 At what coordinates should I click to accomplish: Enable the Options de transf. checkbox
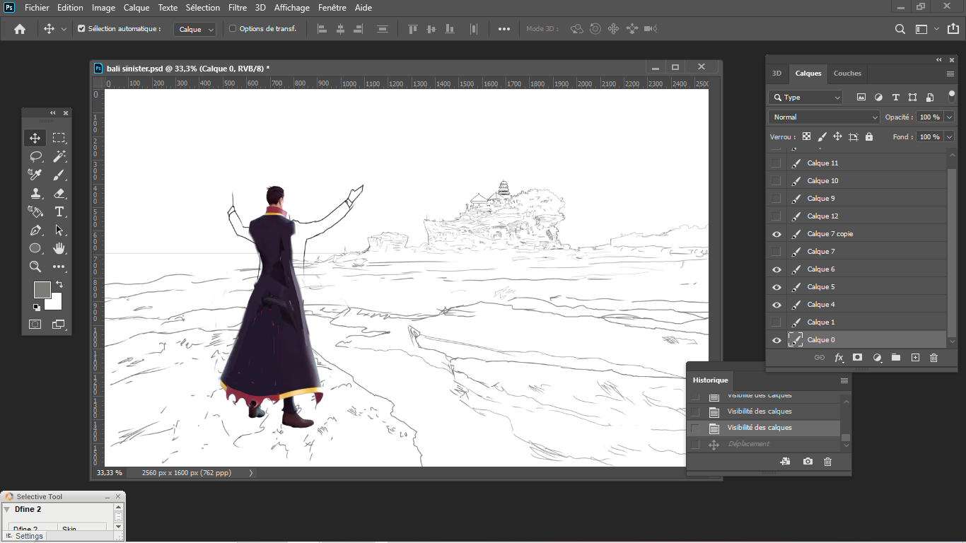click(233, 29)
